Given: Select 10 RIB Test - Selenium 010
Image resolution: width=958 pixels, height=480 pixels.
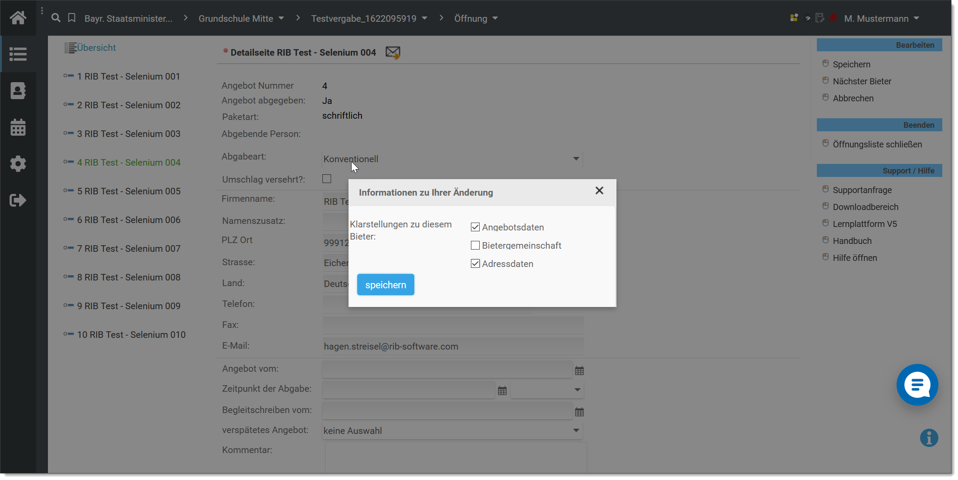Looking at the screenshot, I should 131,334.
